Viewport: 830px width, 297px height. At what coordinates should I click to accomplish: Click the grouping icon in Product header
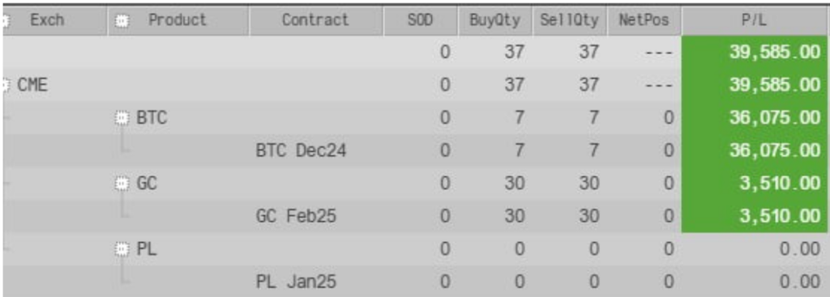tap(122, 20)
